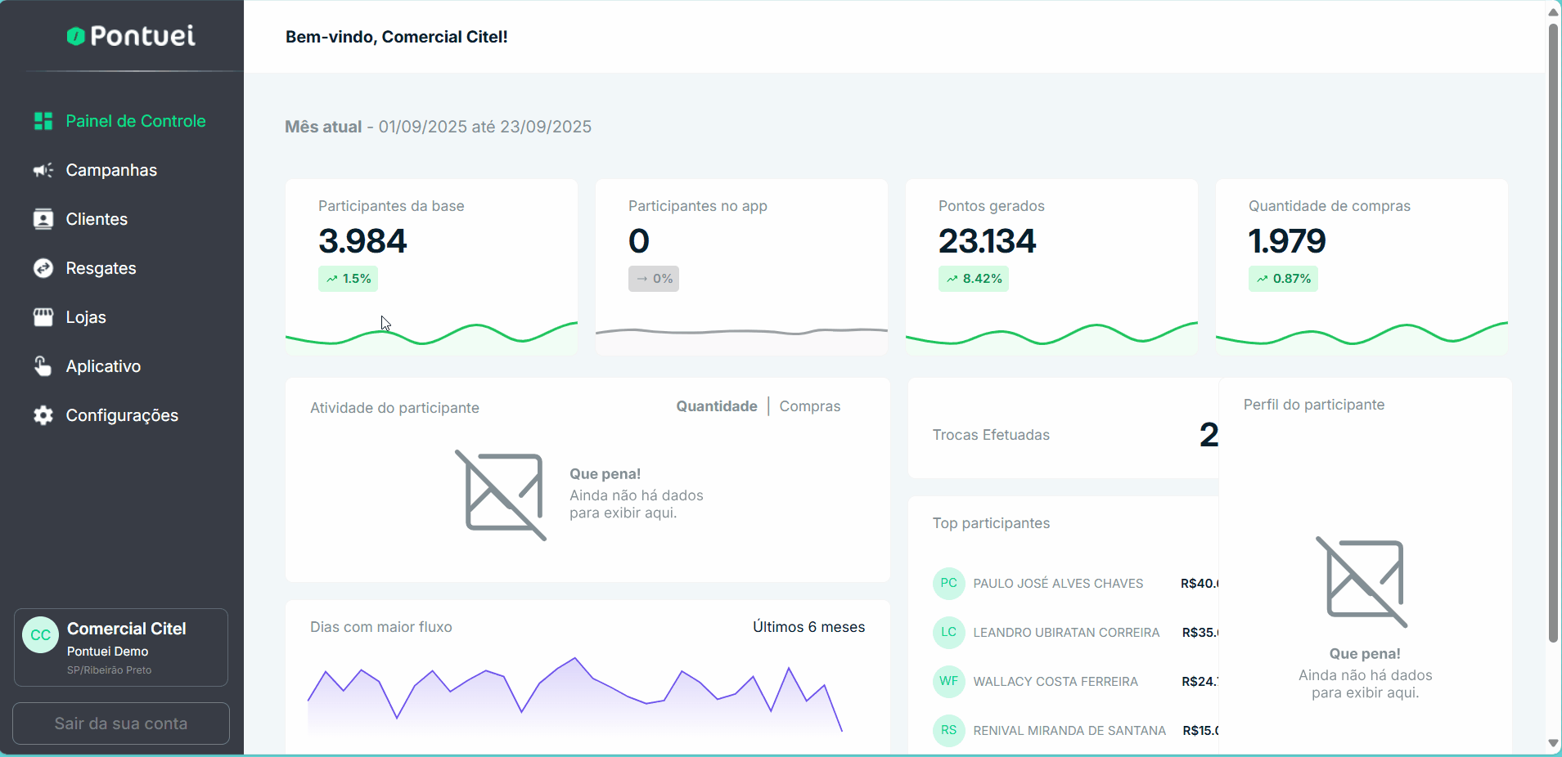Click the Campanhas megaphone icon
The height and width of the screenshot is (757, 1562).
(43, 170)
